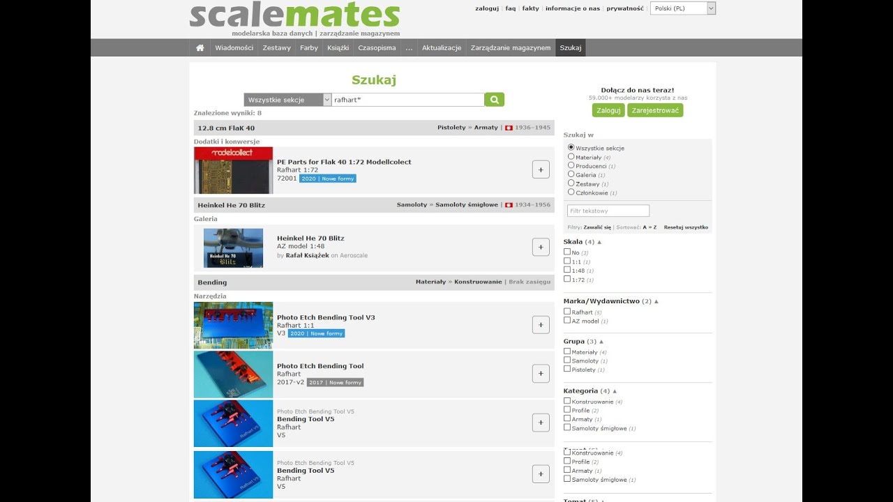Image resolution: width=893 pixels, height=502 pixels.
Task: Check the 1:1 scale filter
Action: [x=567, y=261]
